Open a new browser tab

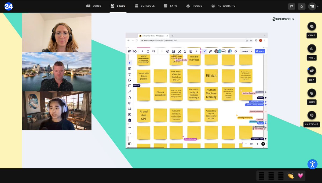[x=172, y=36]
